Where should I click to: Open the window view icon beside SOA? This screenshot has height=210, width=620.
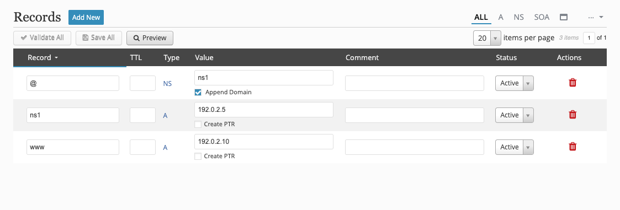click(564, 18)
